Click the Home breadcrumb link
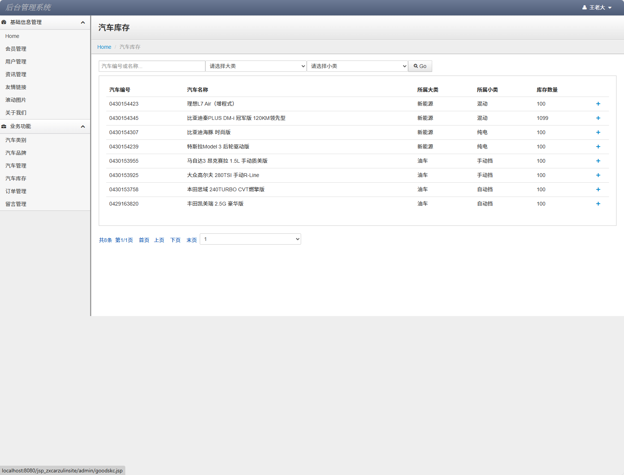This screenshot has width=624, height=475. tap(104, 47)
